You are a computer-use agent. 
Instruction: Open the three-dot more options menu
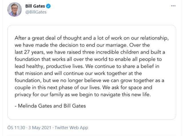point(173,6)
